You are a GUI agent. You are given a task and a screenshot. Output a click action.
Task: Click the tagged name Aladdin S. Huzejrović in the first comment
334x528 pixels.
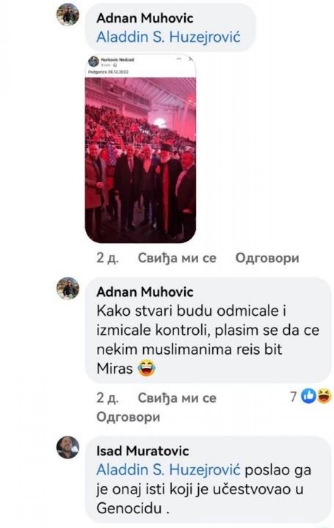coord(168,37)
